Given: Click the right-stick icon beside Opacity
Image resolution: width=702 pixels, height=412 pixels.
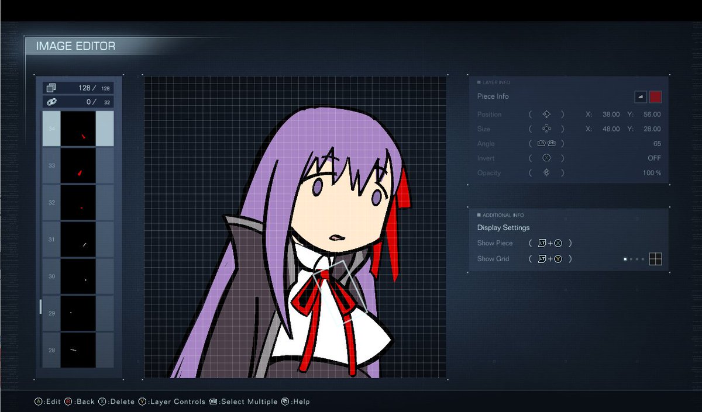Looking at the screenshot, I should [x=546, y=173].
